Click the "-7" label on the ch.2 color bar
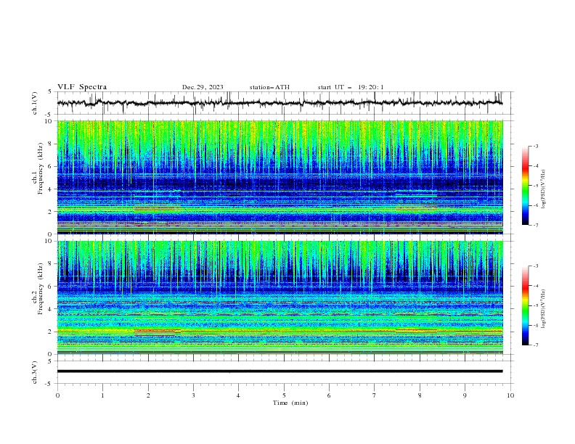 point(535,345)
